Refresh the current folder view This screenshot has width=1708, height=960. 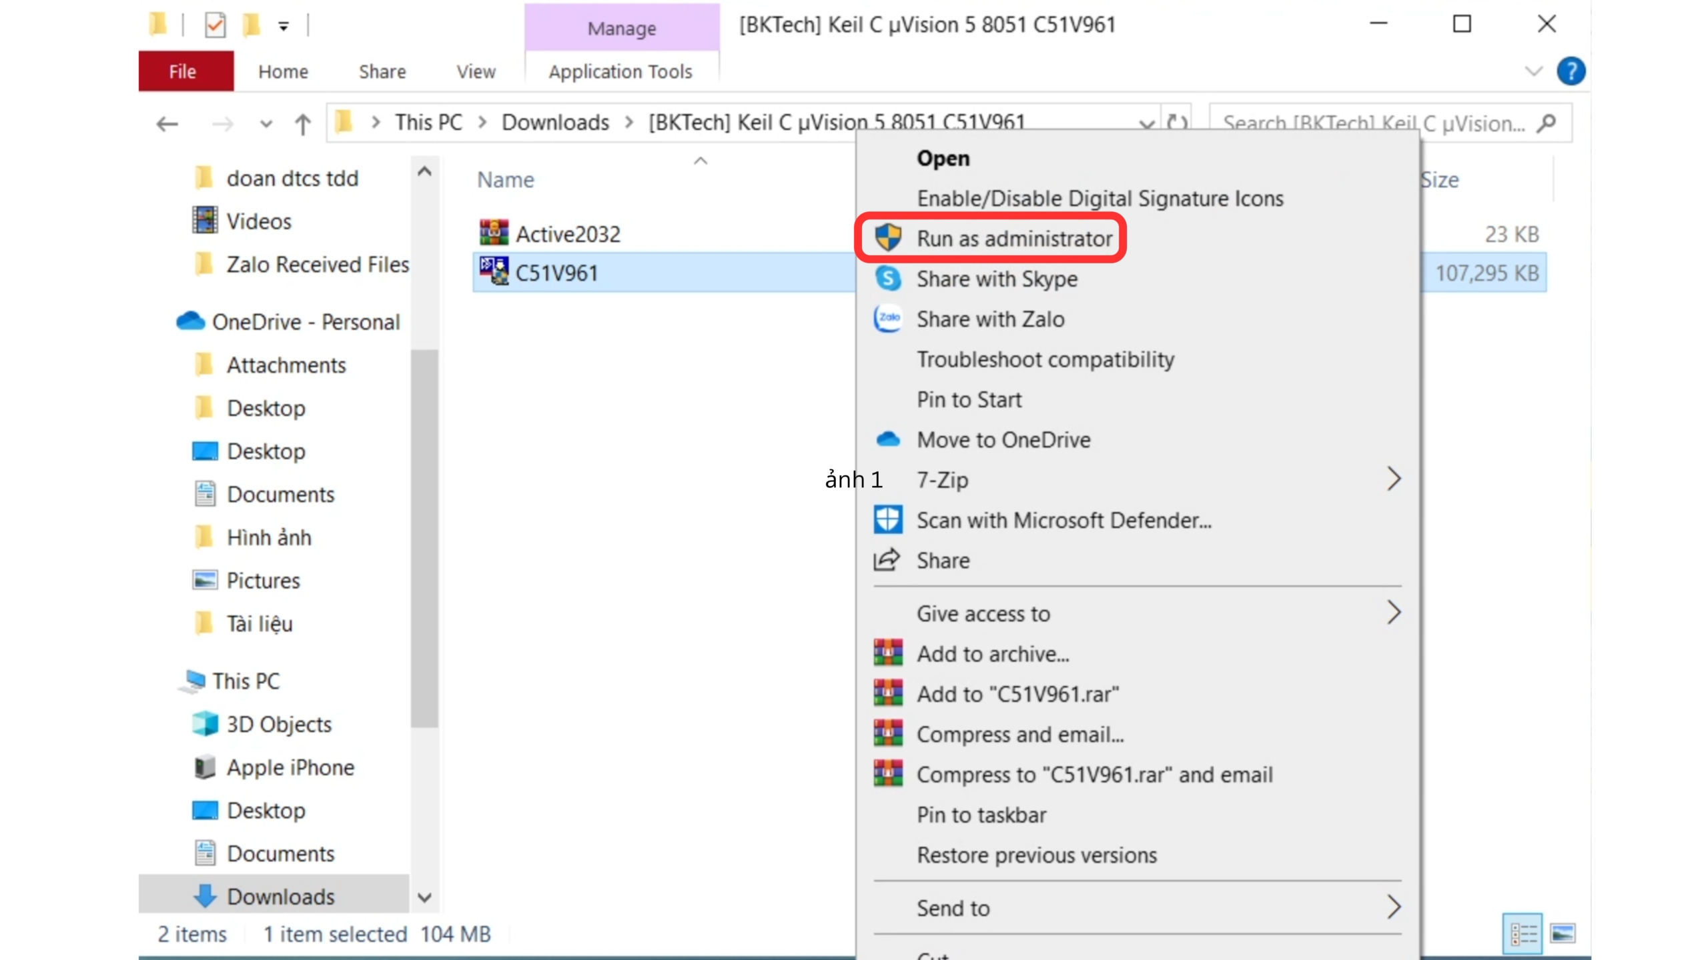(1177, 123)
